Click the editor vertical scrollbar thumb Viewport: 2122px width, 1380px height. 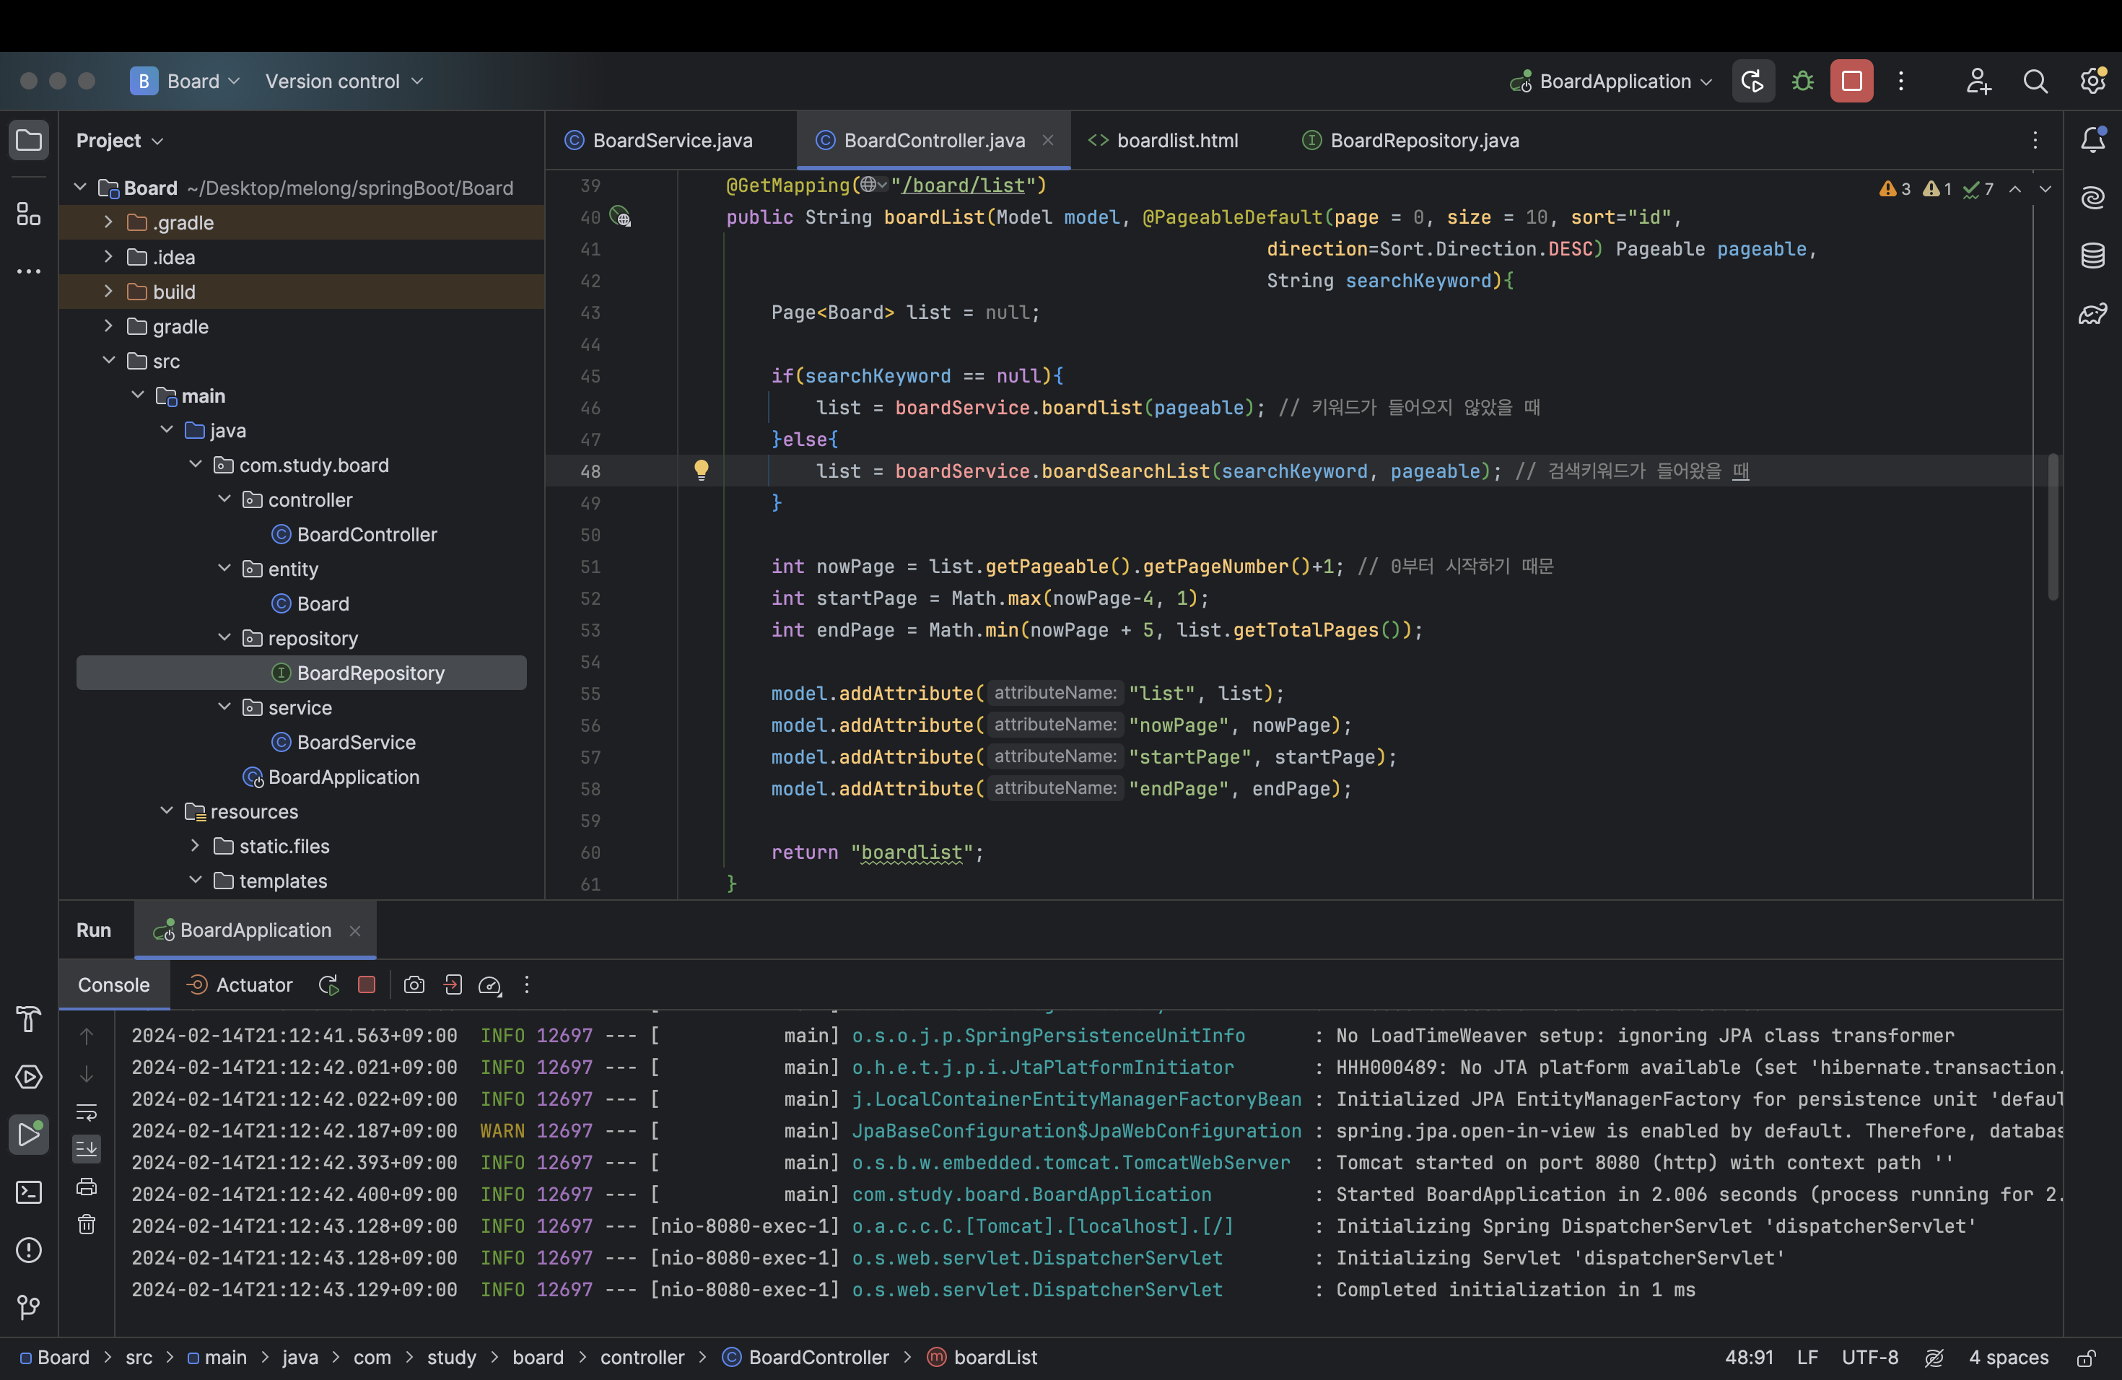tap(2053, 526)
